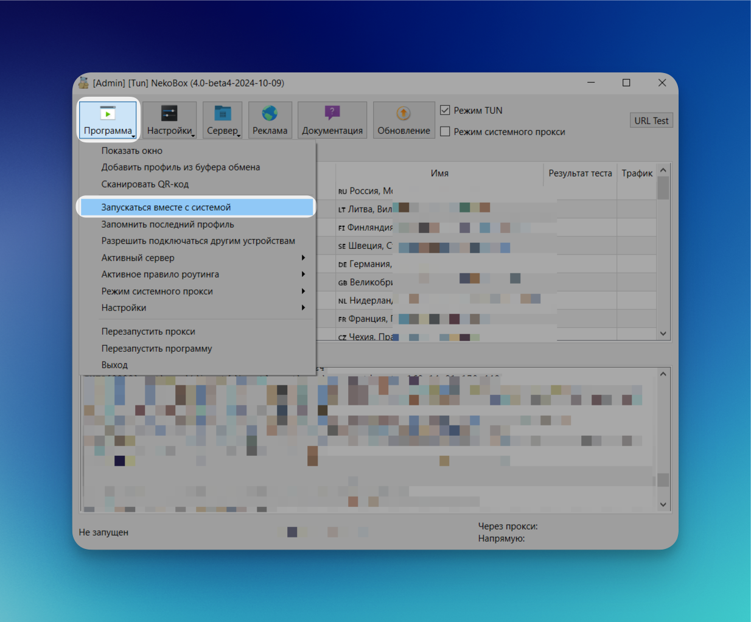
Task: Click the Реклама globe icon button
Action: [270, 120]
